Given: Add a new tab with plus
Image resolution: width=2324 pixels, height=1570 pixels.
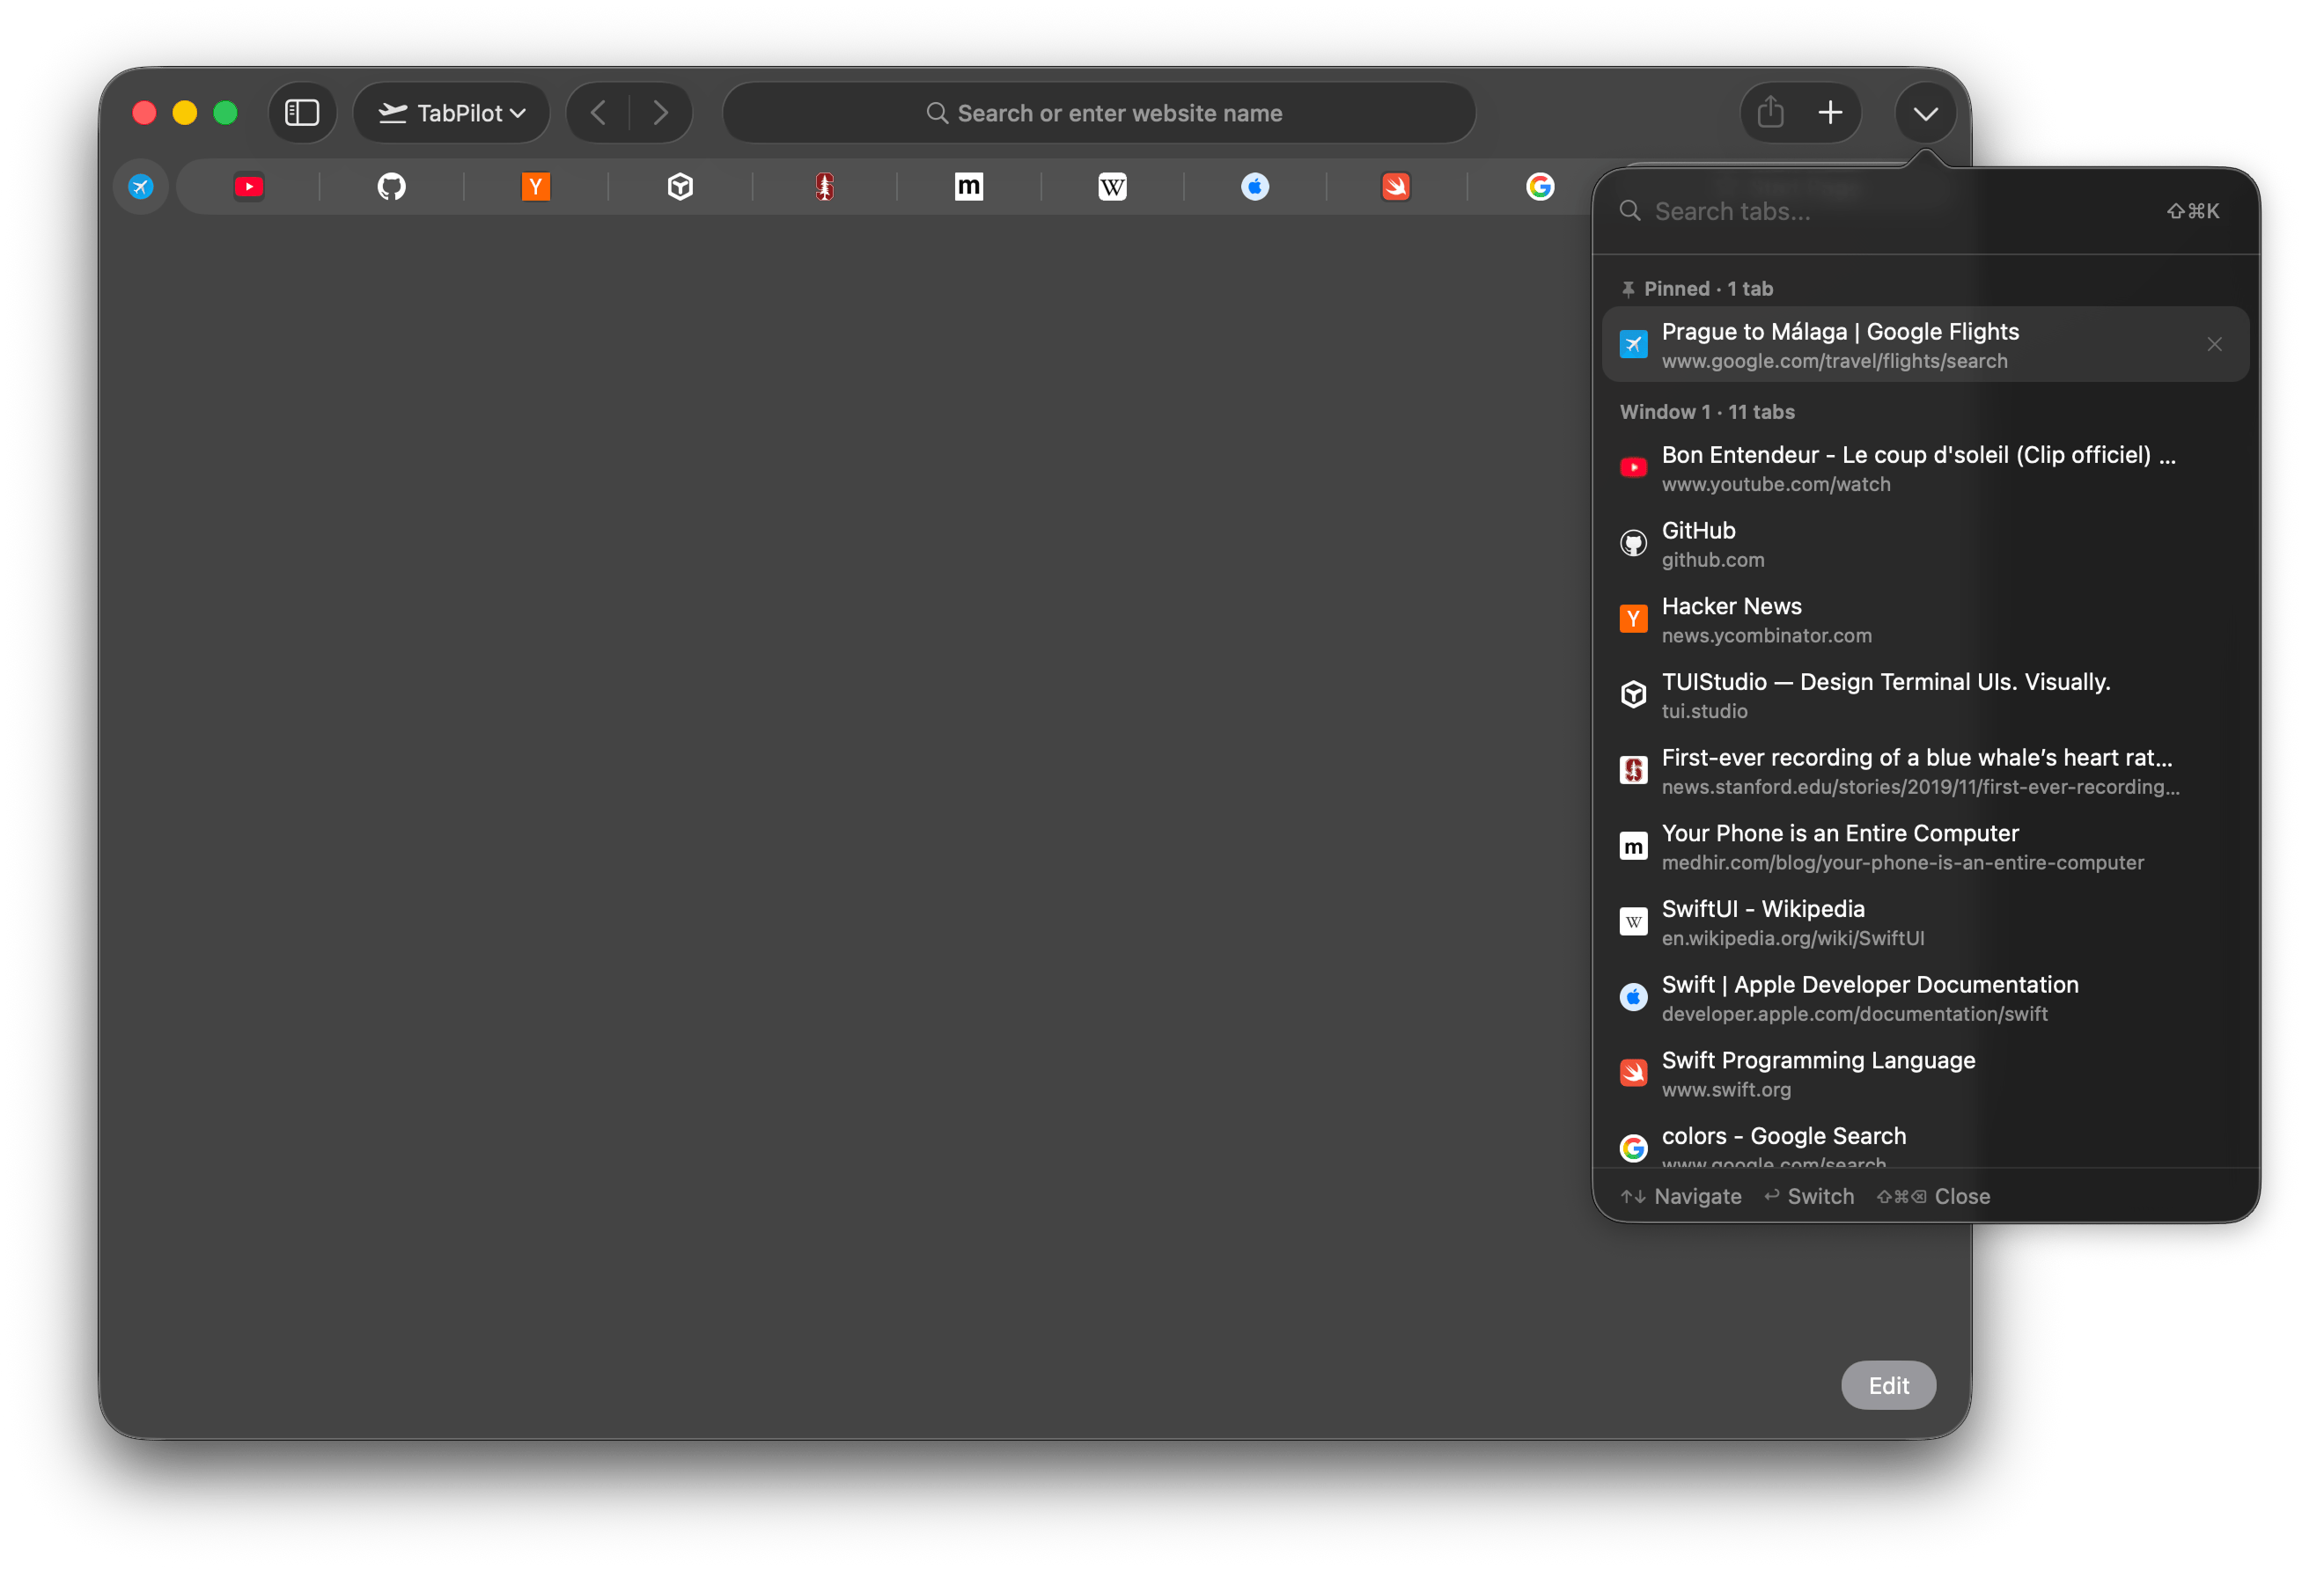Looking at the screenshot, I should click(x=1830, y=113).
